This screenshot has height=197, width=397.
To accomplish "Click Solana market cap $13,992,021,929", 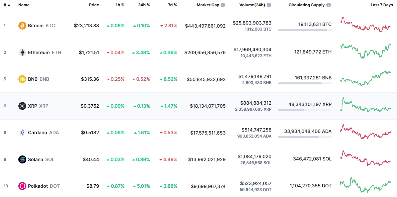I will point(207,159).
